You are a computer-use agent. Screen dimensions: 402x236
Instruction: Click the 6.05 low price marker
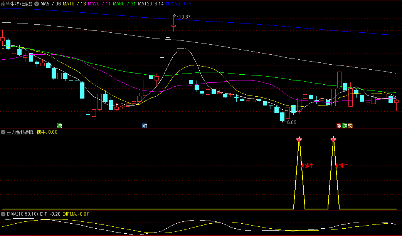tap(290, 122)
